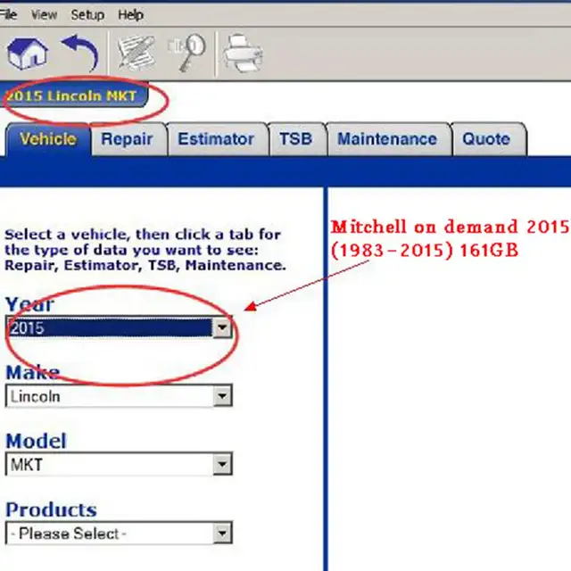Click the notes pencil toolbar icon
The height and width of the screenshot is (571, 571).
136,54
